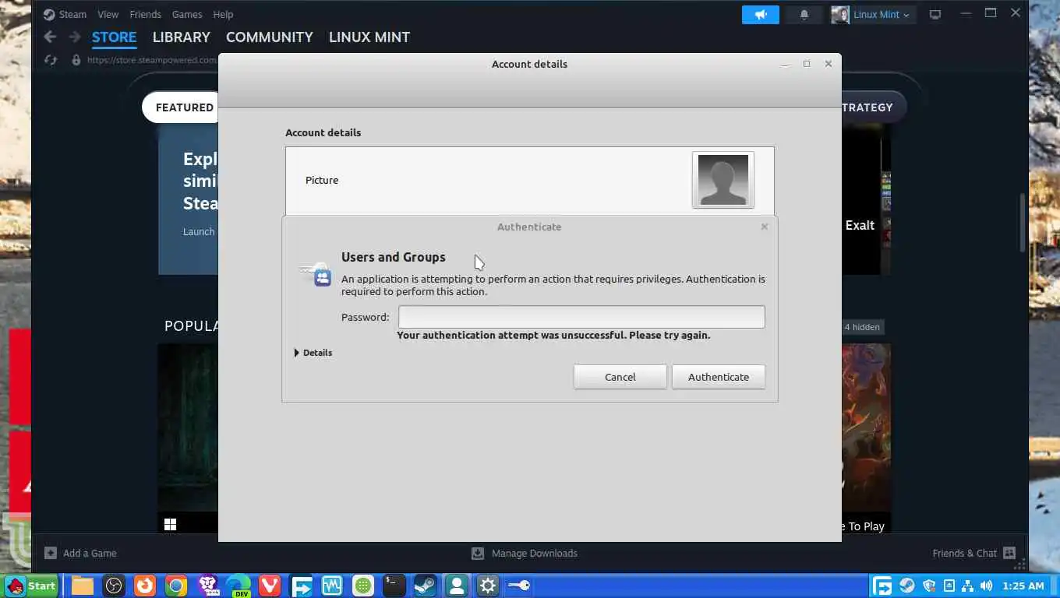Click the volume speaker tray icon
This screenshot has height=598, width=1060.
(x=987, y=586)
